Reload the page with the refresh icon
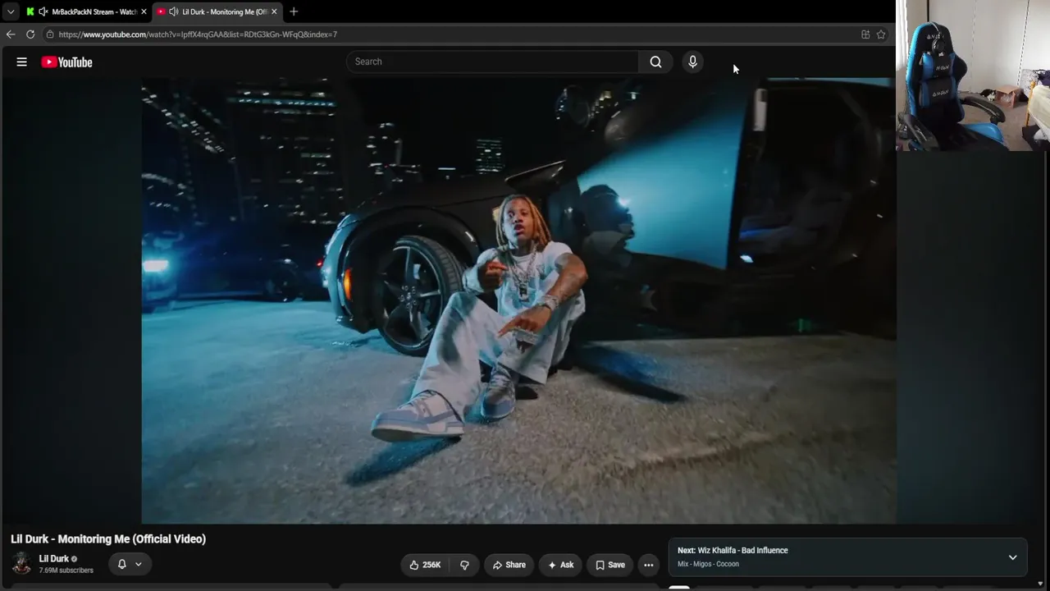The width and height of the screenshot is (1050, 591). coord(30,34)
